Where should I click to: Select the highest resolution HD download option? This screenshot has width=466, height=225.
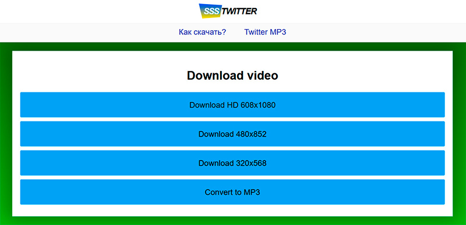point(232,105)
